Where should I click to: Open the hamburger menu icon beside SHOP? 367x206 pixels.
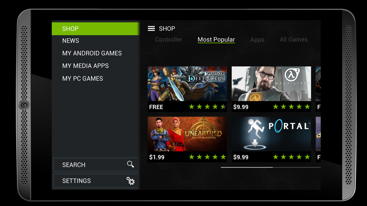[x=151, y=29]
